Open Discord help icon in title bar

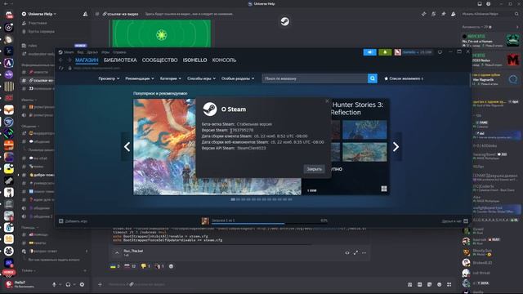coord(489,3)
